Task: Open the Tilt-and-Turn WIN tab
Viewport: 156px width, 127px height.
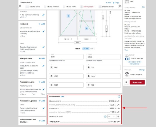Action: (x=51, y=7)
